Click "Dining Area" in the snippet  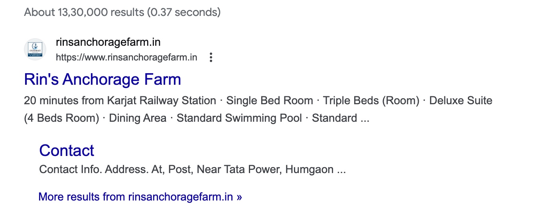[138, 118]
